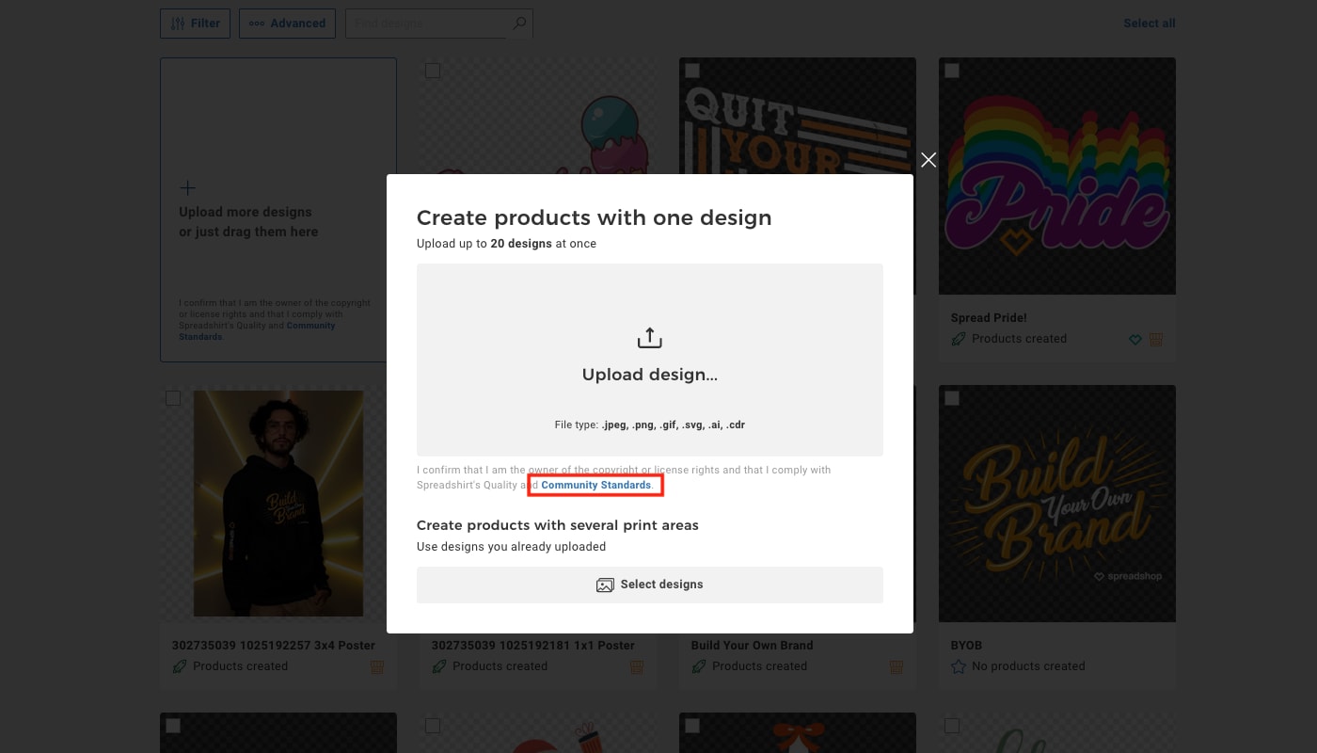Tick the checkbox on the Spread Pride! design

[952, 71]
